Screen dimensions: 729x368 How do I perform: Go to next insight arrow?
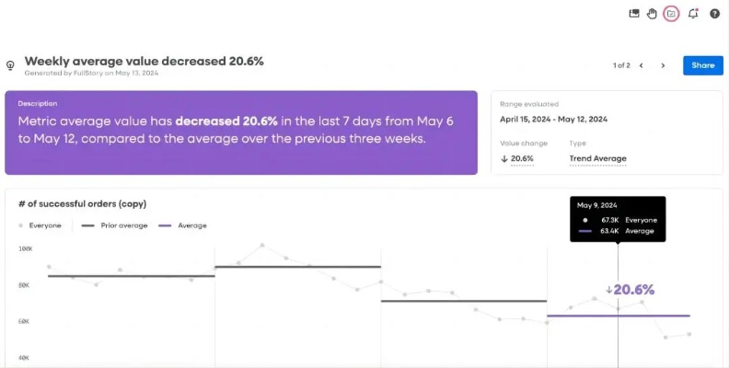[663, 65]
